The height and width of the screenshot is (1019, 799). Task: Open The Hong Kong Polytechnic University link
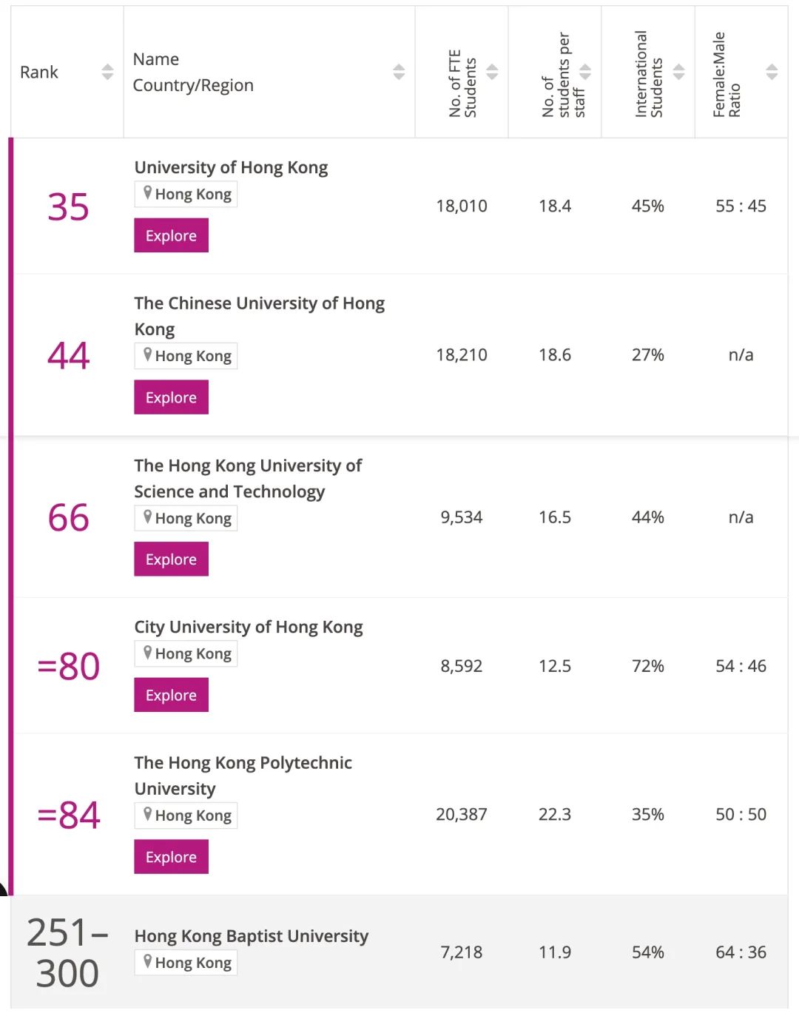pos(243,776)
